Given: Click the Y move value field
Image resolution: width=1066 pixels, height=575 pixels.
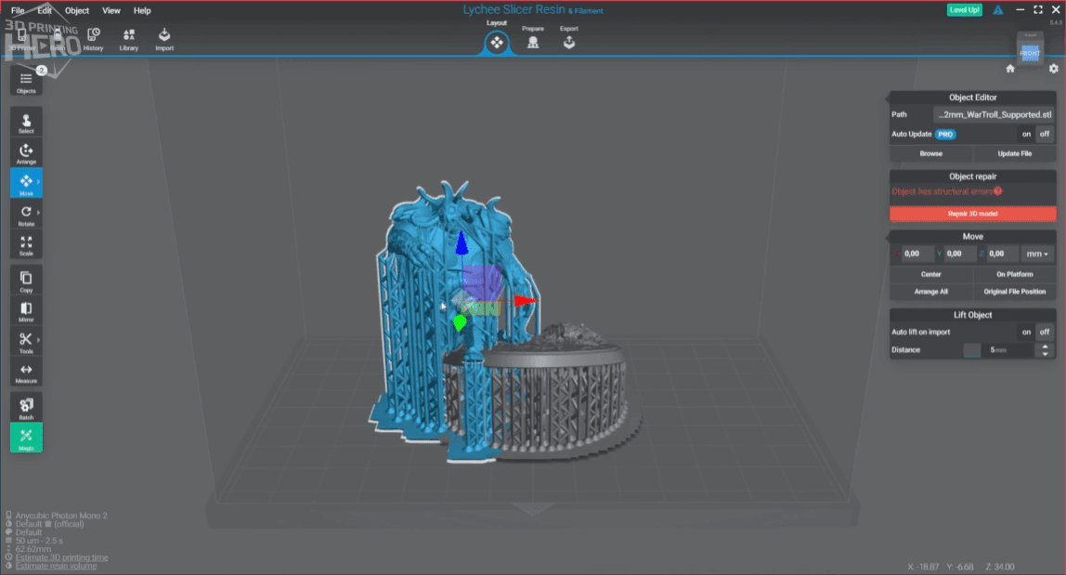Looking at the screenshot, I should [960, 254].
